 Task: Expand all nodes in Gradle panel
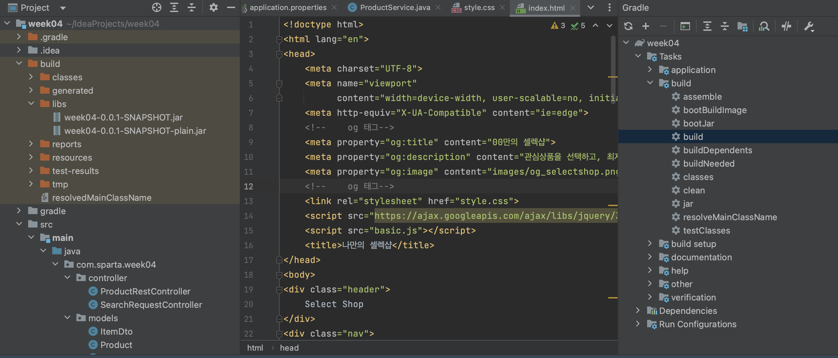[707, 26]
